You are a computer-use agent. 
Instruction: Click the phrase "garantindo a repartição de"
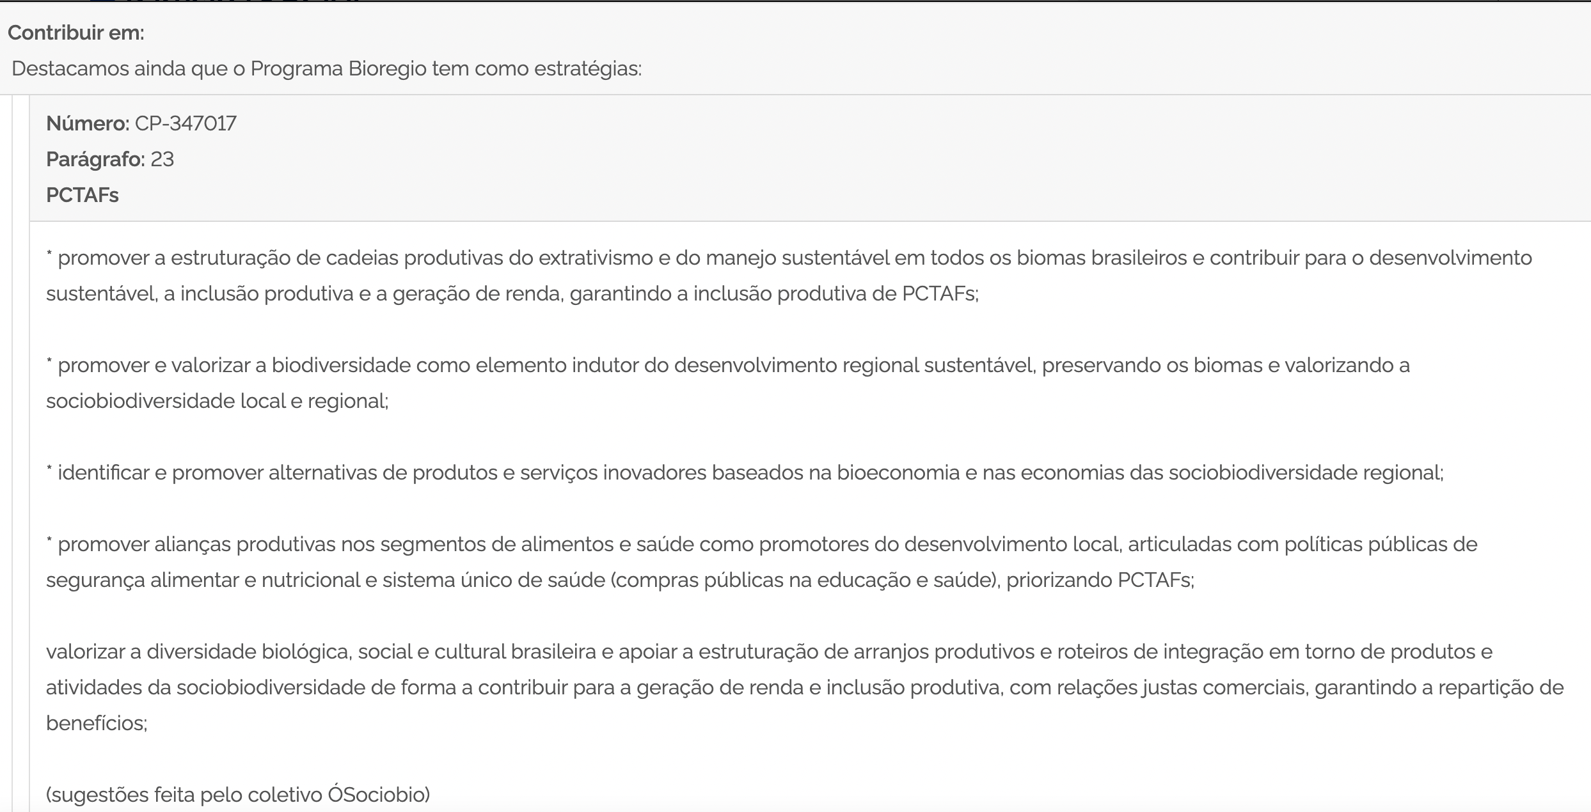[1439, 688]
